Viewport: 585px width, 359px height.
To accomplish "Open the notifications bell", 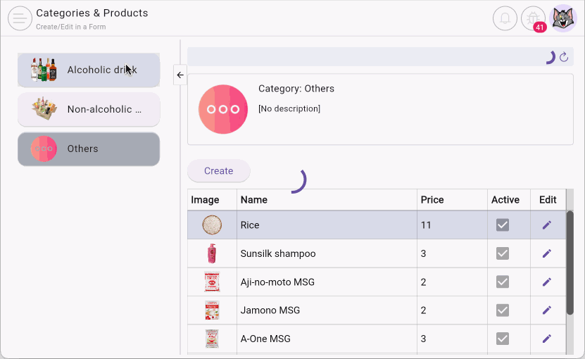I will click(x=505, y=18).
